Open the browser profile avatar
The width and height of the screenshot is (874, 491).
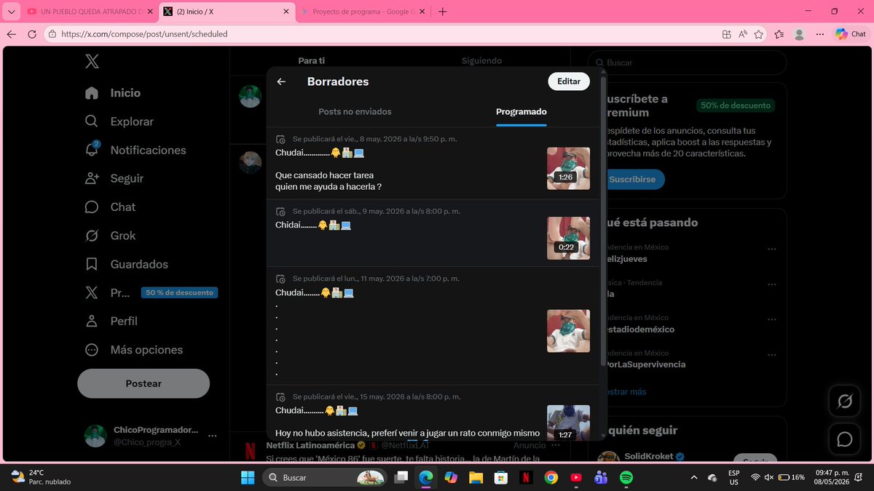(x=800, y=34)
